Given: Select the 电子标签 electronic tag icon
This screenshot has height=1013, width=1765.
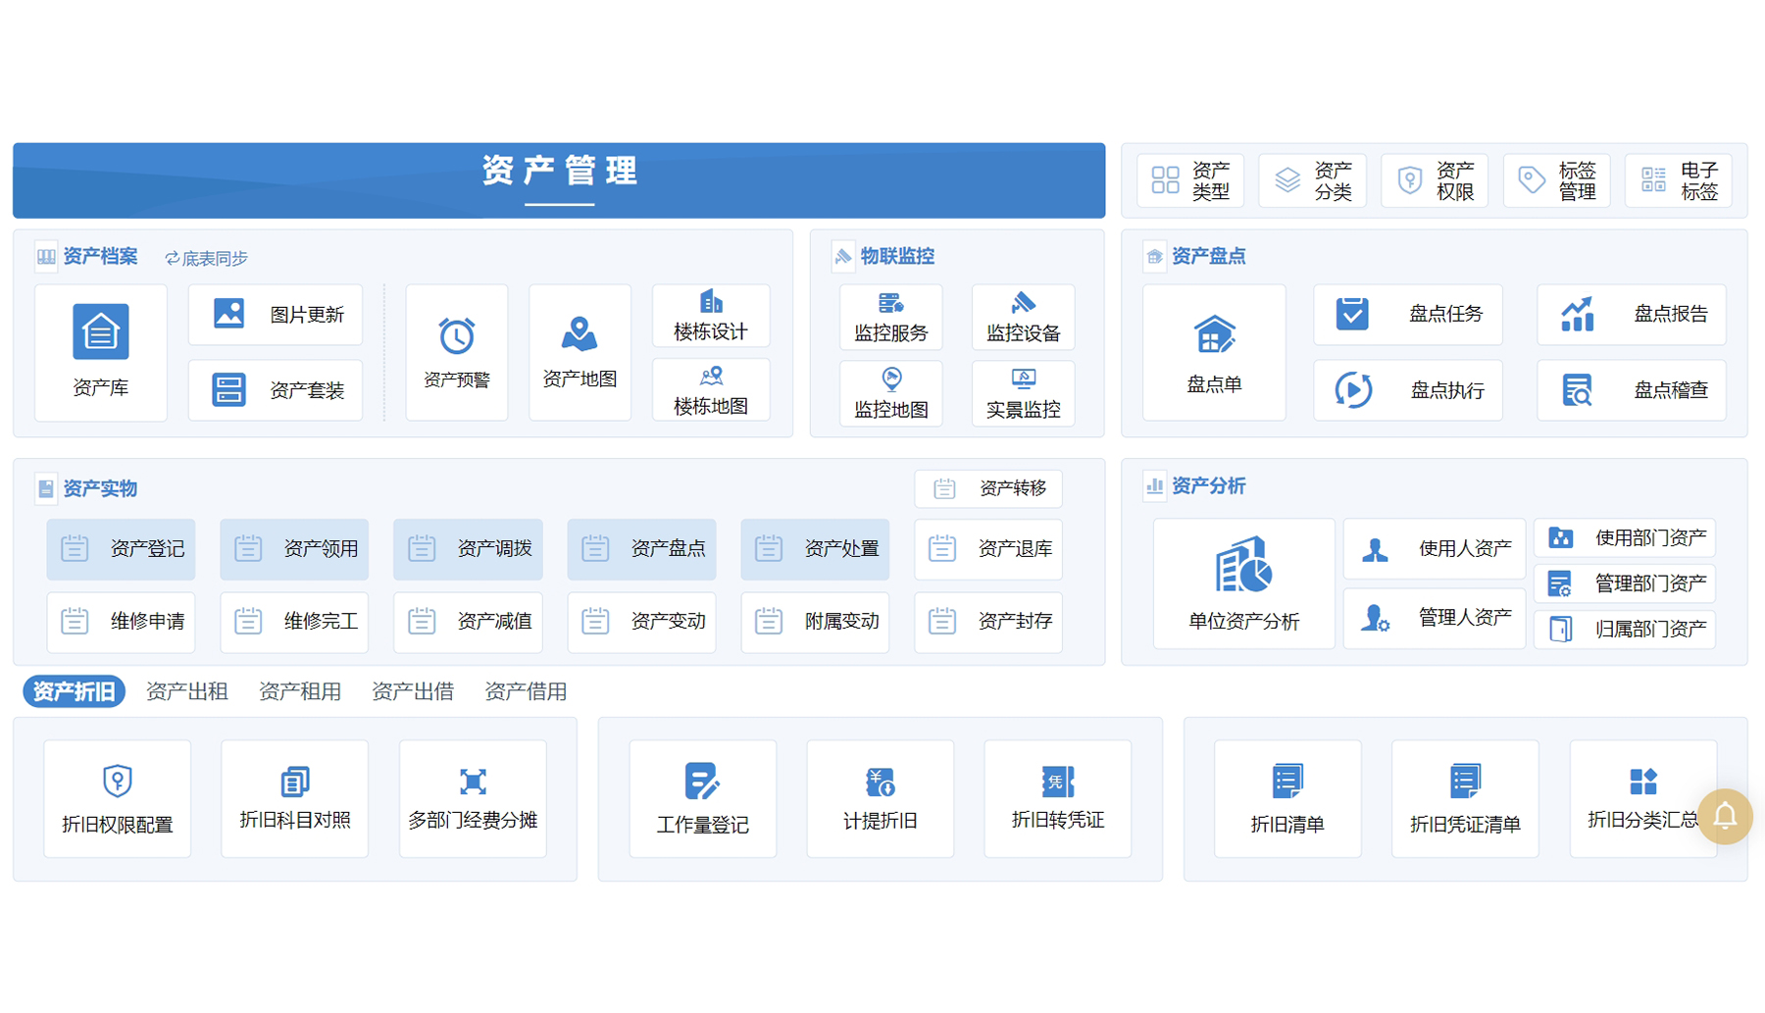Looking at the screenshot, I should pos(1678,180).
